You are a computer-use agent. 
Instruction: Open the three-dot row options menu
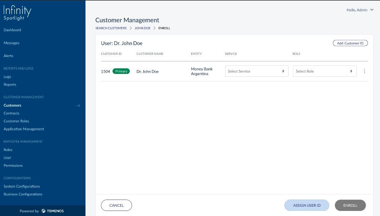[364, 71]
